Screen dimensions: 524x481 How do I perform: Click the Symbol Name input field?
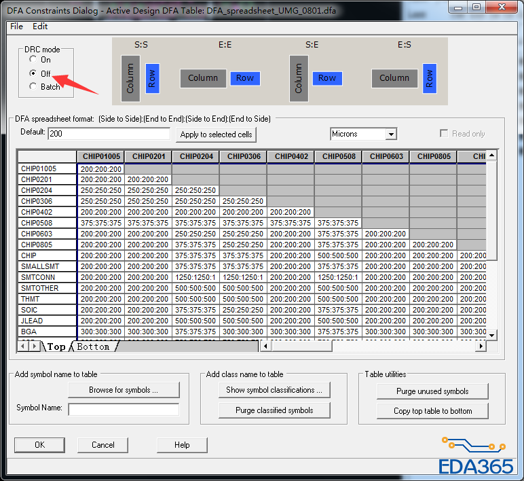[124, 409]
